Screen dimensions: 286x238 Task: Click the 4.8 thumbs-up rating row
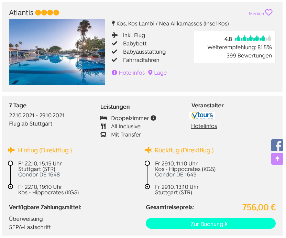click(x=248, y=39)
